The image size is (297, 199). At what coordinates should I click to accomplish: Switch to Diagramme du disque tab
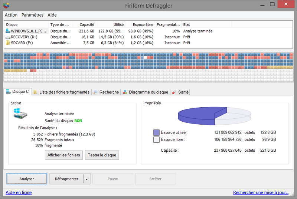tap(146, 92)
